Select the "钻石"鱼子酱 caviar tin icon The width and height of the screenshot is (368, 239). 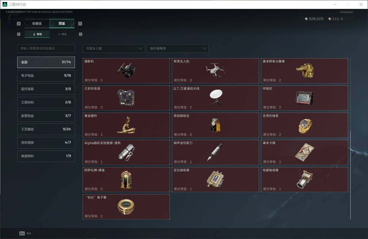click(126, 207)
